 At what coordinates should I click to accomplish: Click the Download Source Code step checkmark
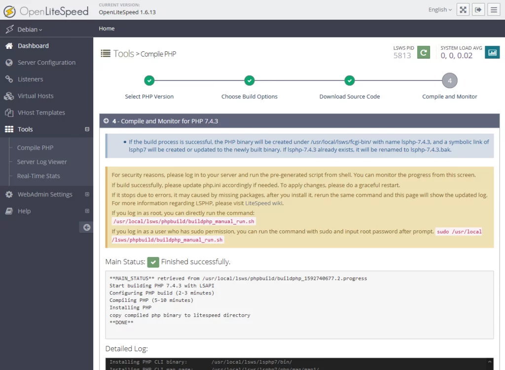pyautogui.click(x=350, y=80)
